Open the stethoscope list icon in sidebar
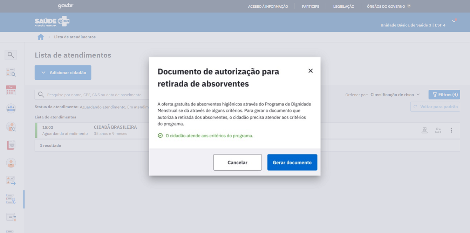Screen dimensions: 470x233 point(11,199)
